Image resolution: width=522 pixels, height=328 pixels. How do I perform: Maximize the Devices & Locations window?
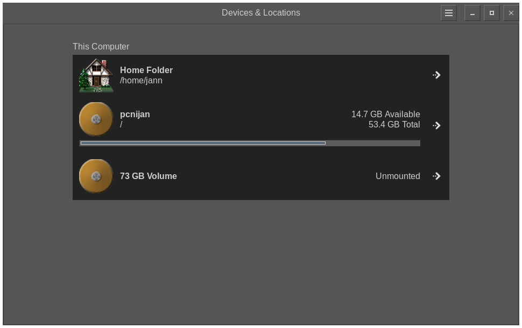[491, 13]
